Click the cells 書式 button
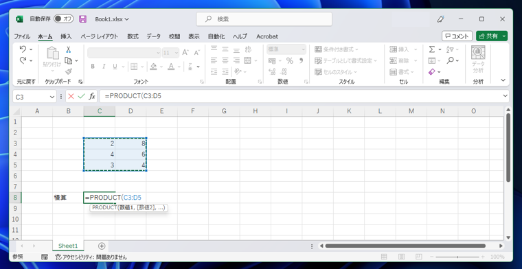 402,72
